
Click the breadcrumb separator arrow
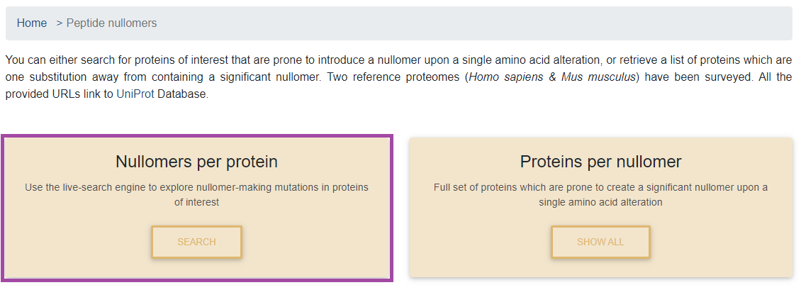pyautogui.click(x=60, y=23)
